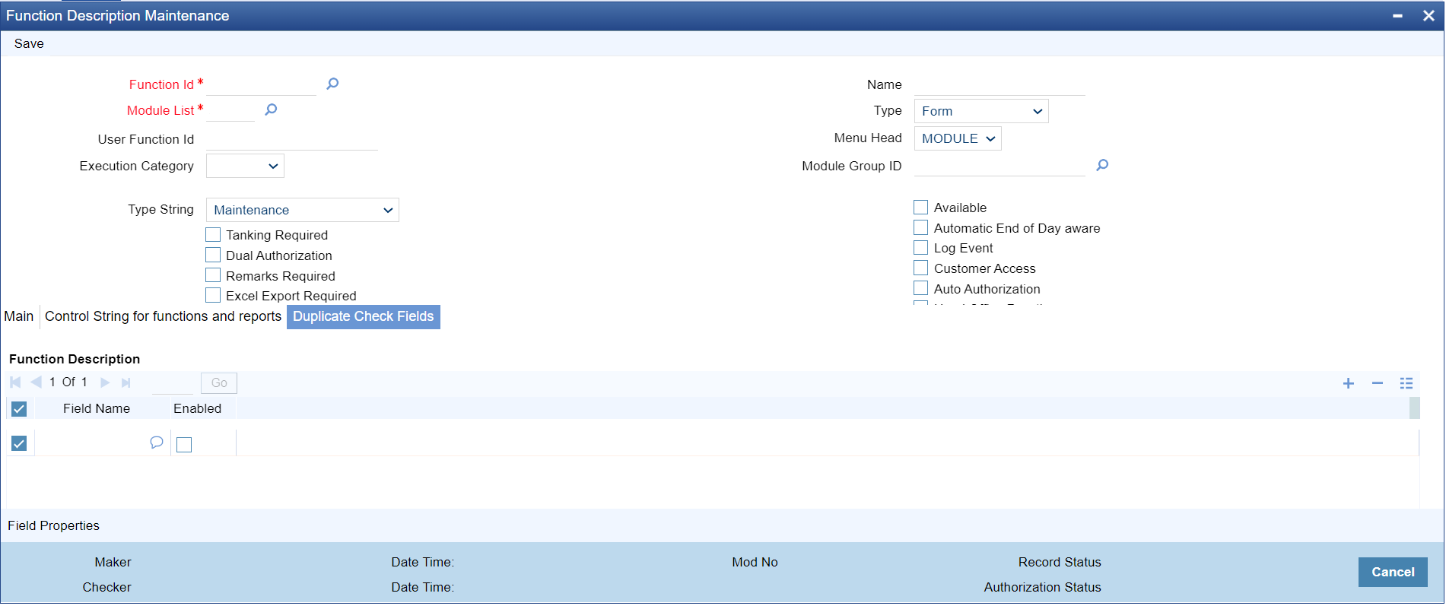Image resolution: width=1446 pixels, height=606 pixels.
Task: Tick the Available checkbox
Action: click(920, 207)
